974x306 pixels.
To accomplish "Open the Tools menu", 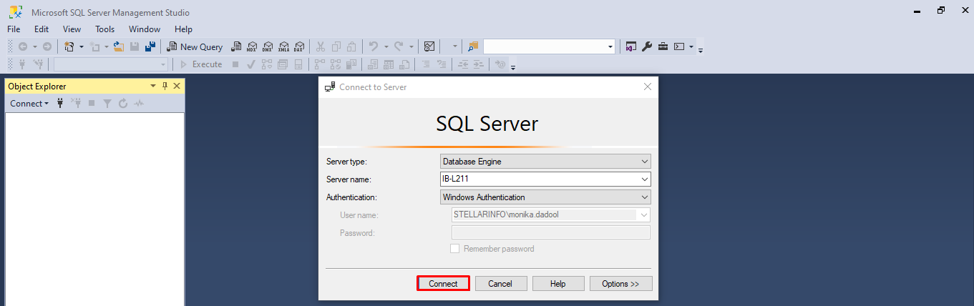I will point(105,29).
